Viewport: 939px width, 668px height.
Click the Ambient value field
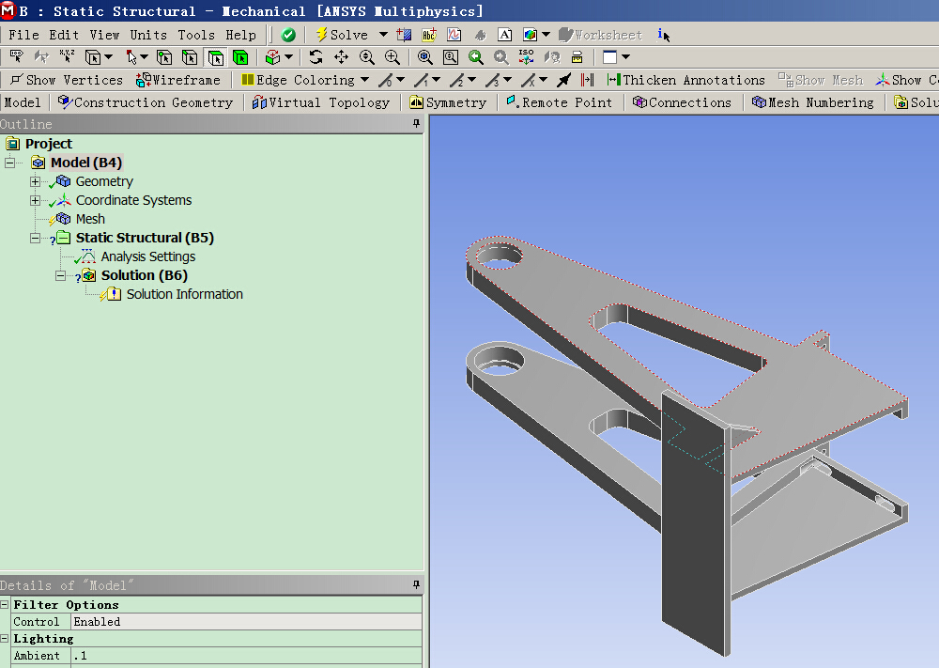[244, 656]
